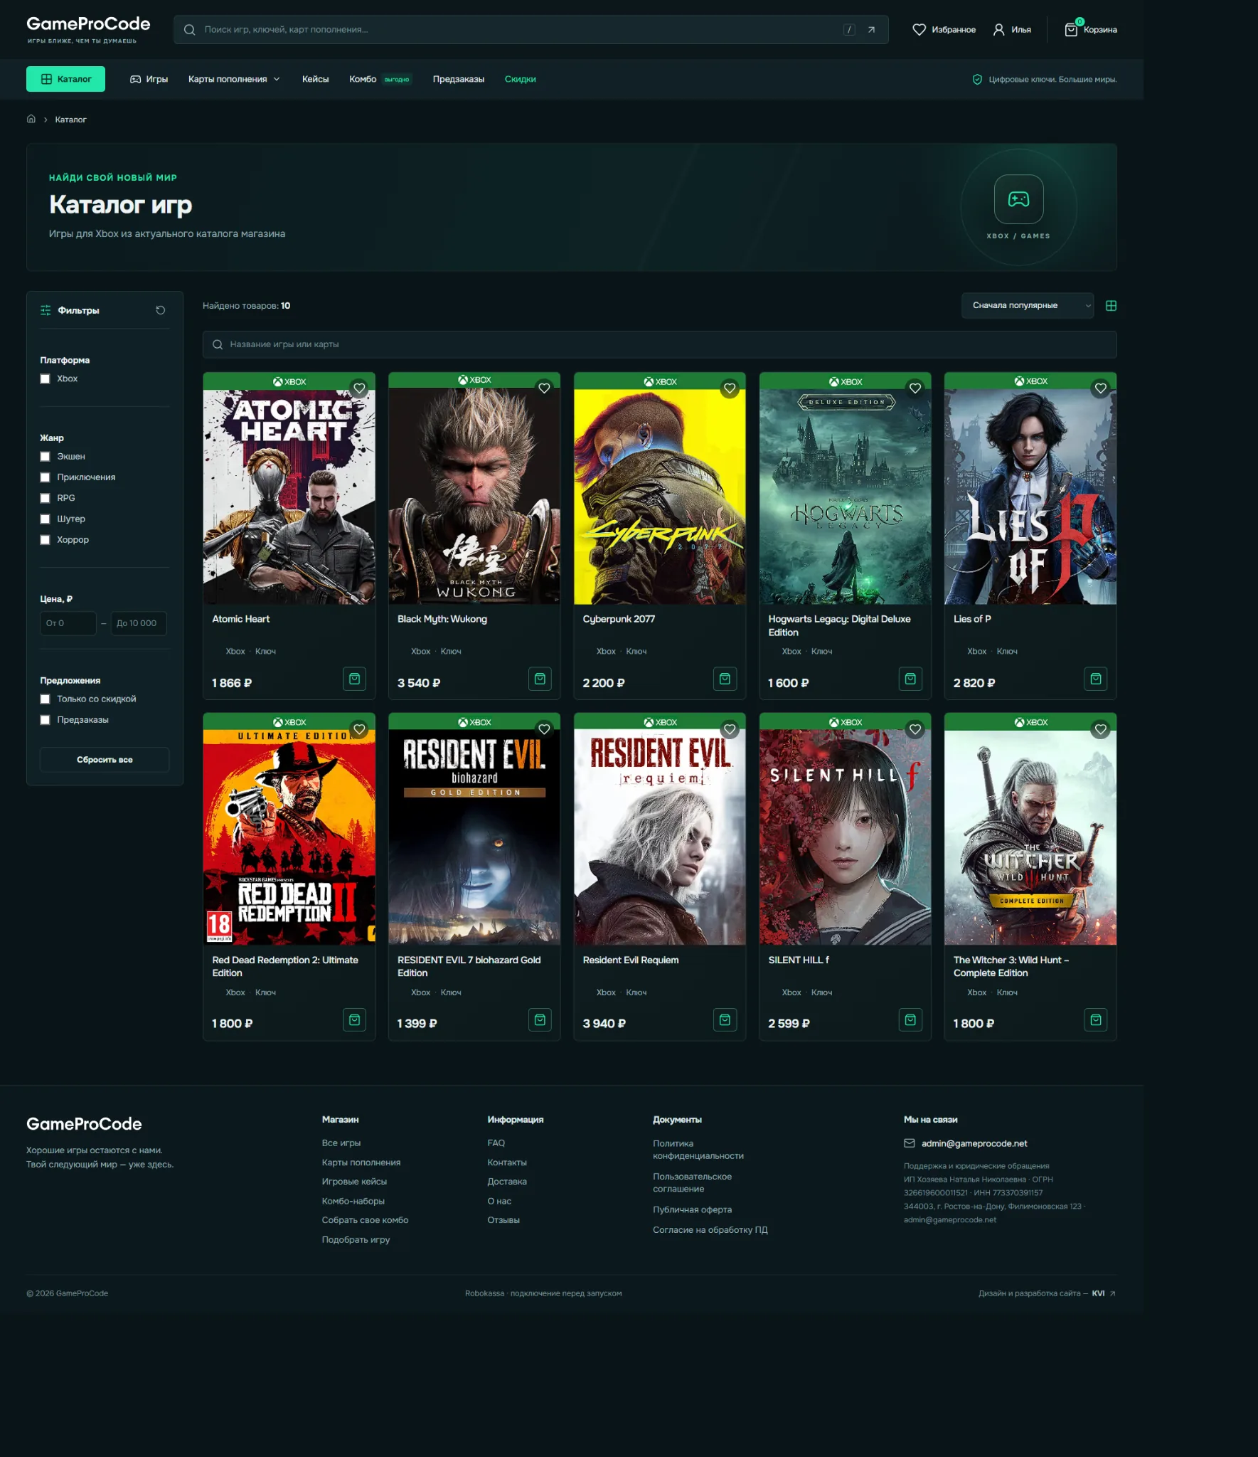Open the Lies of P title link
The image size is (1258, 1457).
click(x=972, y=619)
